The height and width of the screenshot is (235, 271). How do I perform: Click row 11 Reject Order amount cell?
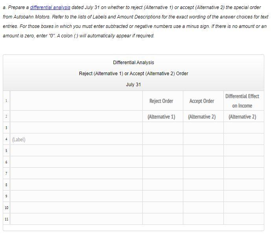coord(163,219)
